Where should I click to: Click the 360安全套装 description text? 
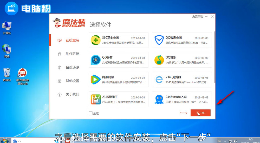pos(123,43)
